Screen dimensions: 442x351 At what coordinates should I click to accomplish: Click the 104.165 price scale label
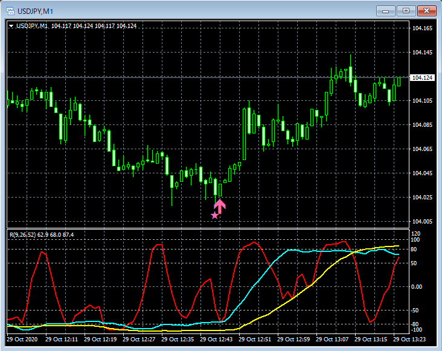pyautogui.click(x=422, y=28)
